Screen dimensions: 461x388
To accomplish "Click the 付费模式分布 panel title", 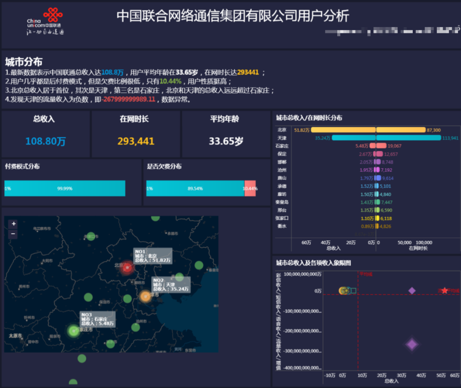I will 22,166.
